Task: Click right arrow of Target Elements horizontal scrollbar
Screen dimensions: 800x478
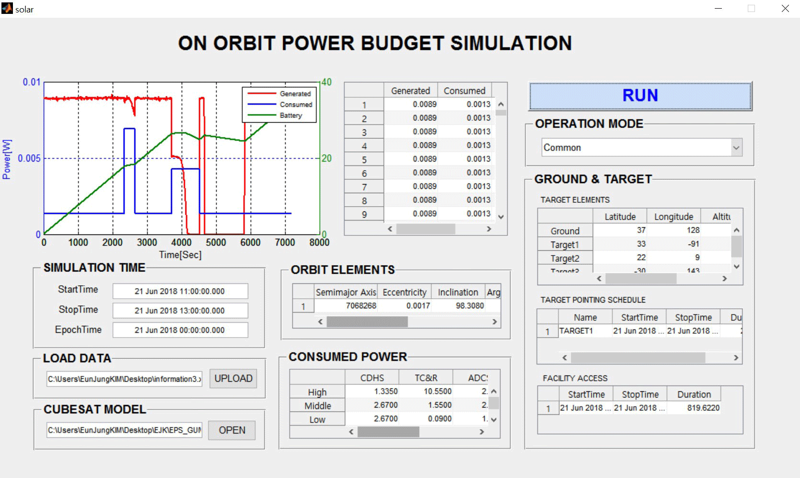Action: [724, 279]
